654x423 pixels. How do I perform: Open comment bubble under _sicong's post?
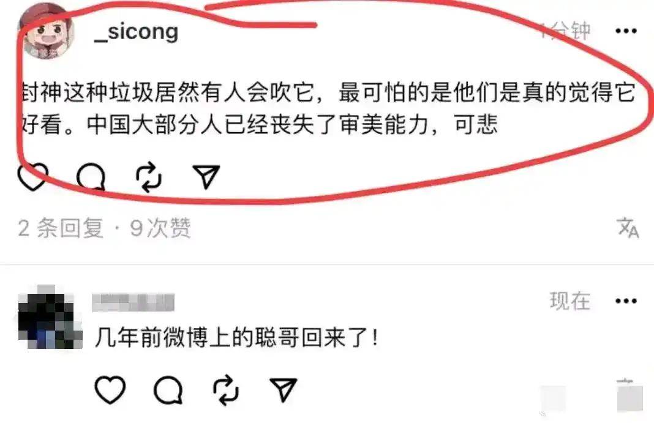pos(91,177)
